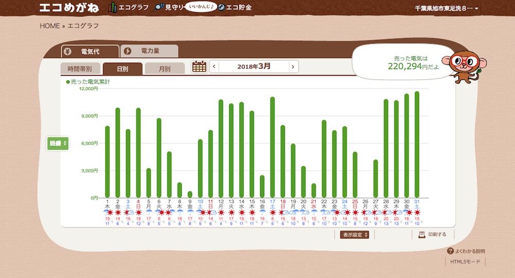Click the 12,000円 axis label
The image size is (515, 278).
[89, 89]
